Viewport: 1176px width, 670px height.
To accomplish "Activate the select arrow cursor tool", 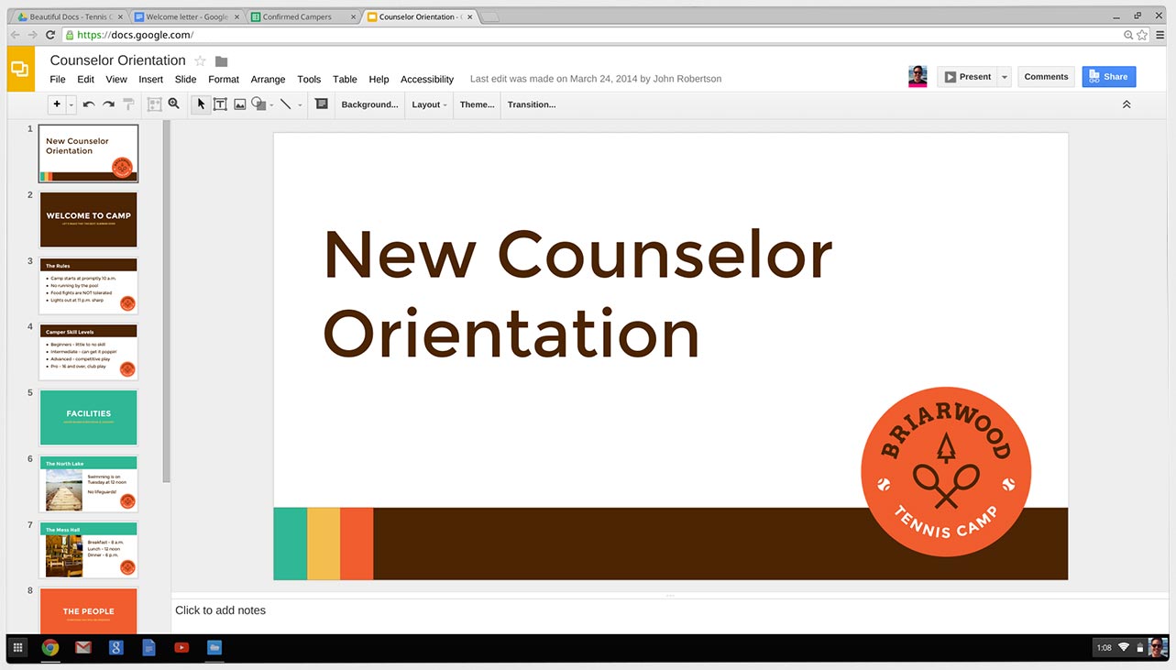I will (201, 104).
